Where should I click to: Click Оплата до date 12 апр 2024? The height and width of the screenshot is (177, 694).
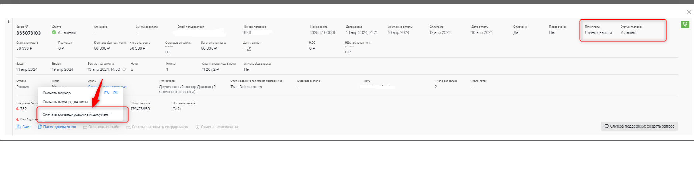click(x=440, y=32)
